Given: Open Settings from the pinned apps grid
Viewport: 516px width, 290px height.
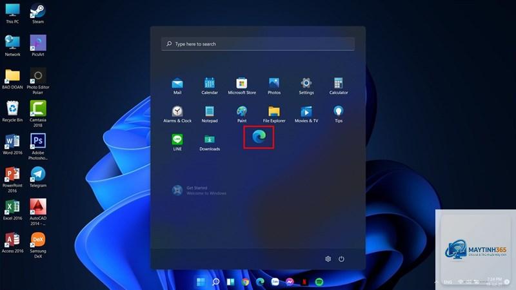Looking at the screenshot, I should pyautogui.click(x=306, y=86).
